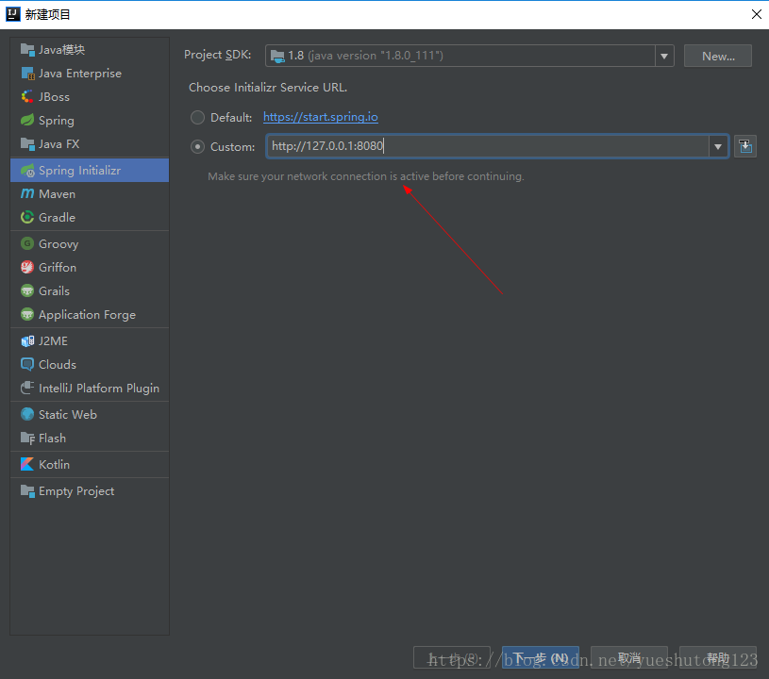Click the Grails icon
This screenshot has height=679, width=769.
click(x=27, y=290)
